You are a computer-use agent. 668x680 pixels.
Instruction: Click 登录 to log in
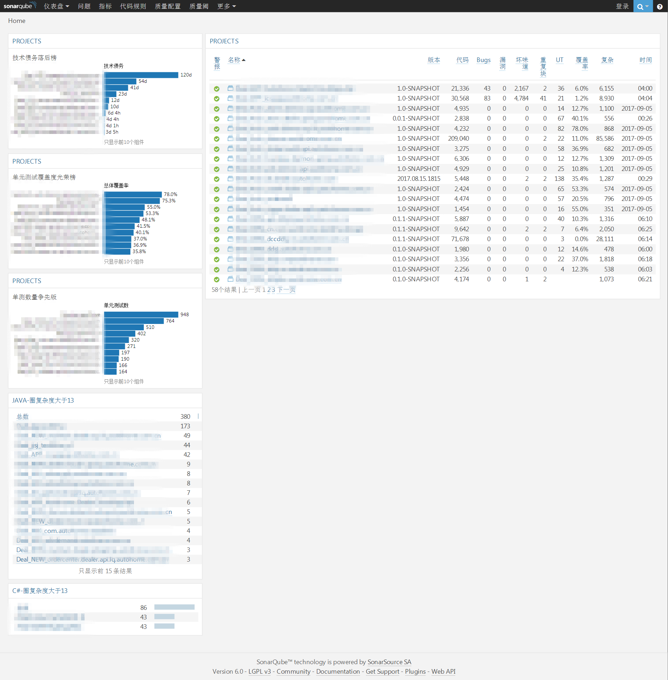click(x=622, y=6)
